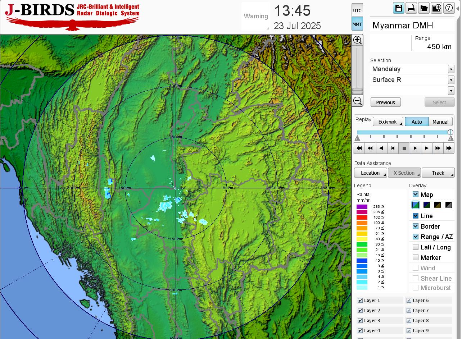462x339 pixels.
Task: Expand the Mandalay site dropdown
Action: click(451, 69)
